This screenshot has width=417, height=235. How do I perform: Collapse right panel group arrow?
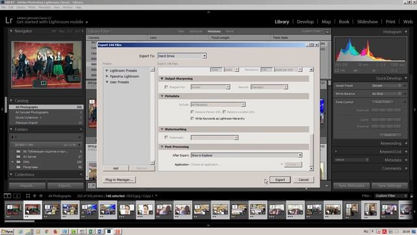[x=415, y=109]
